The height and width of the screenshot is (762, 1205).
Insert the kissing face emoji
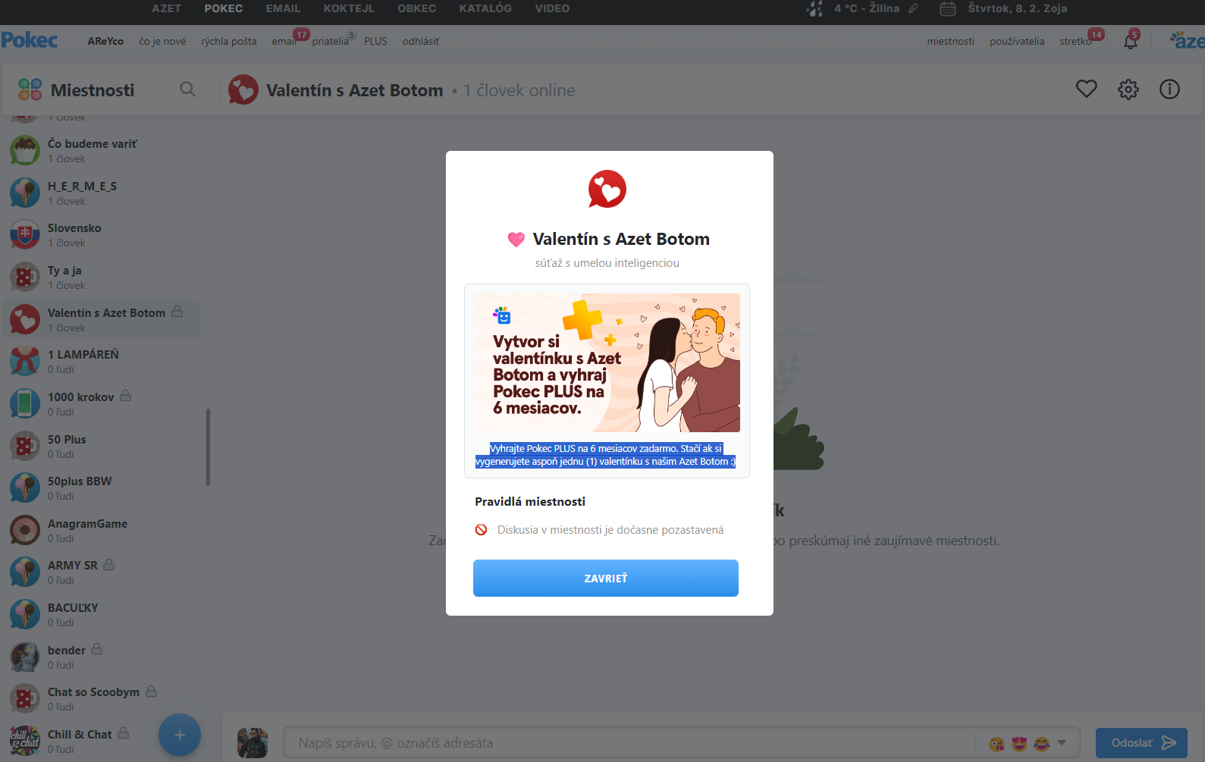click(x=996, y=744)
